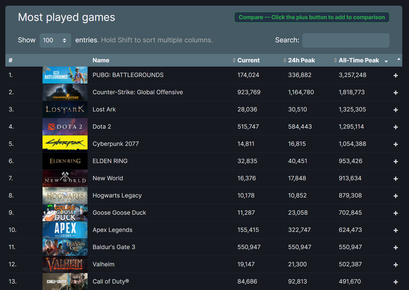Focus the Search input field
This screenshot has height=290, width=409.
346,40
